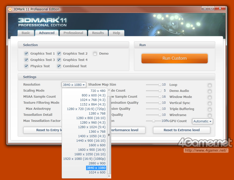
Task: Open the Results tab
Action: (98, 33)
